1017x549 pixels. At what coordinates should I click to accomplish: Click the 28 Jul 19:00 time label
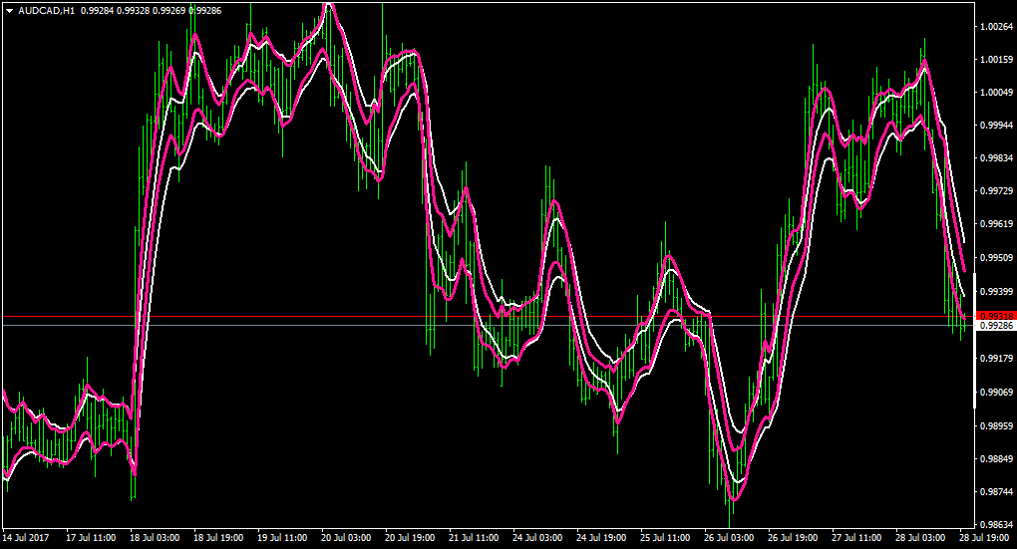coord(983,538)
